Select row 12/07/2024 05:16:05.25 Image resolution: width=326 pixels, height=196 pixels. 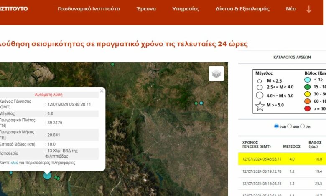(282, 183)
